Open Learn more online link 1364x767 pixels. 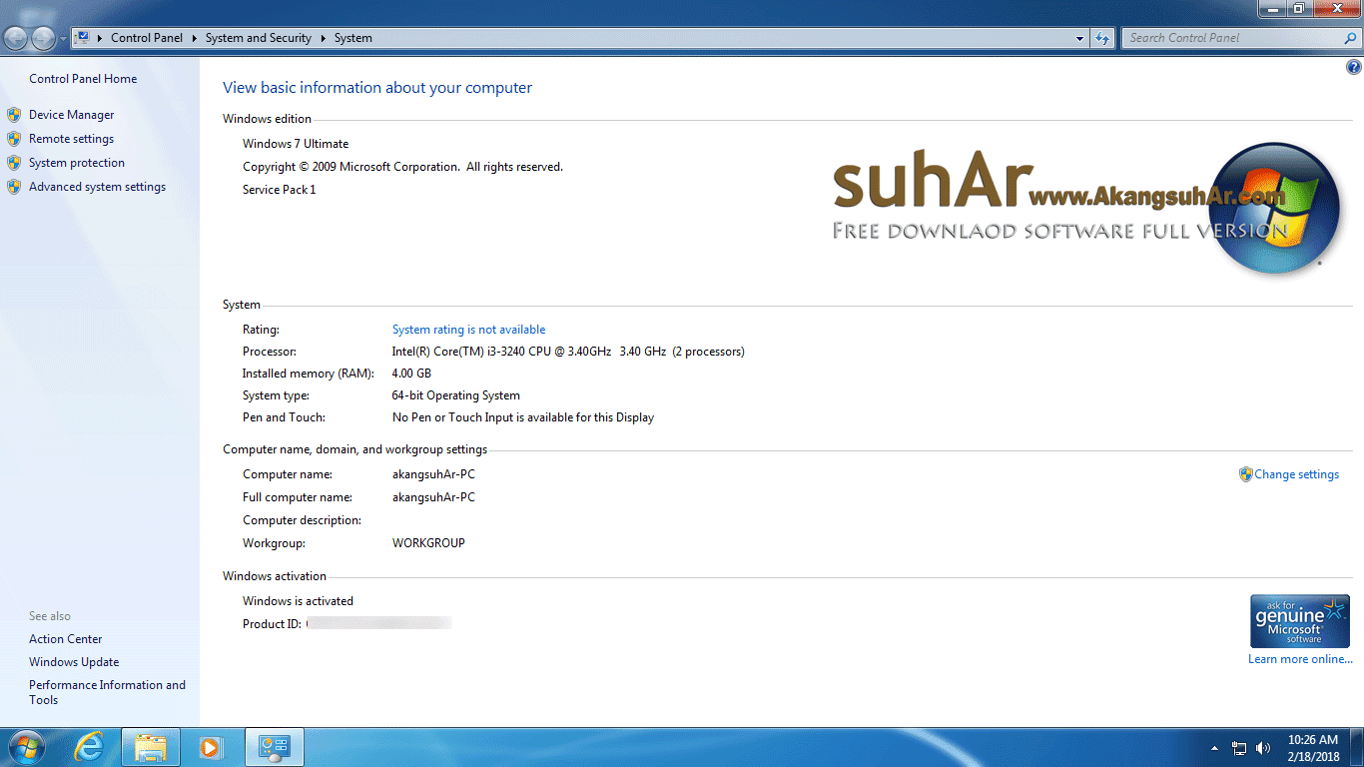point(1300,659)
